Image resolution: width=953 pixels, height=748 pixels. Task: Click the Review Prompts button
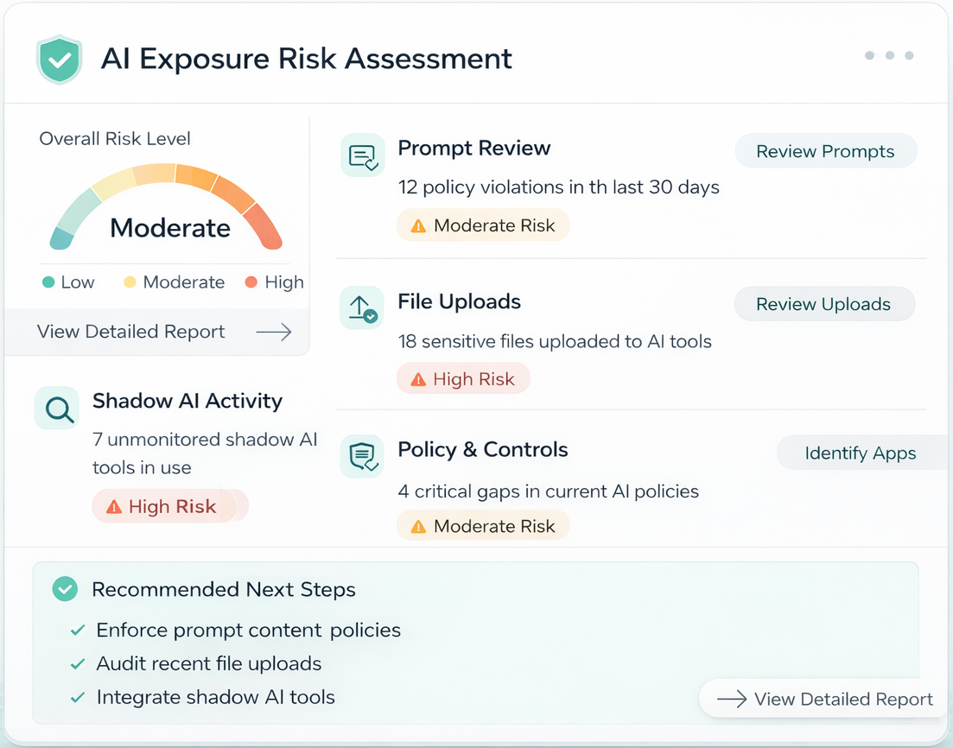[825, 151]
